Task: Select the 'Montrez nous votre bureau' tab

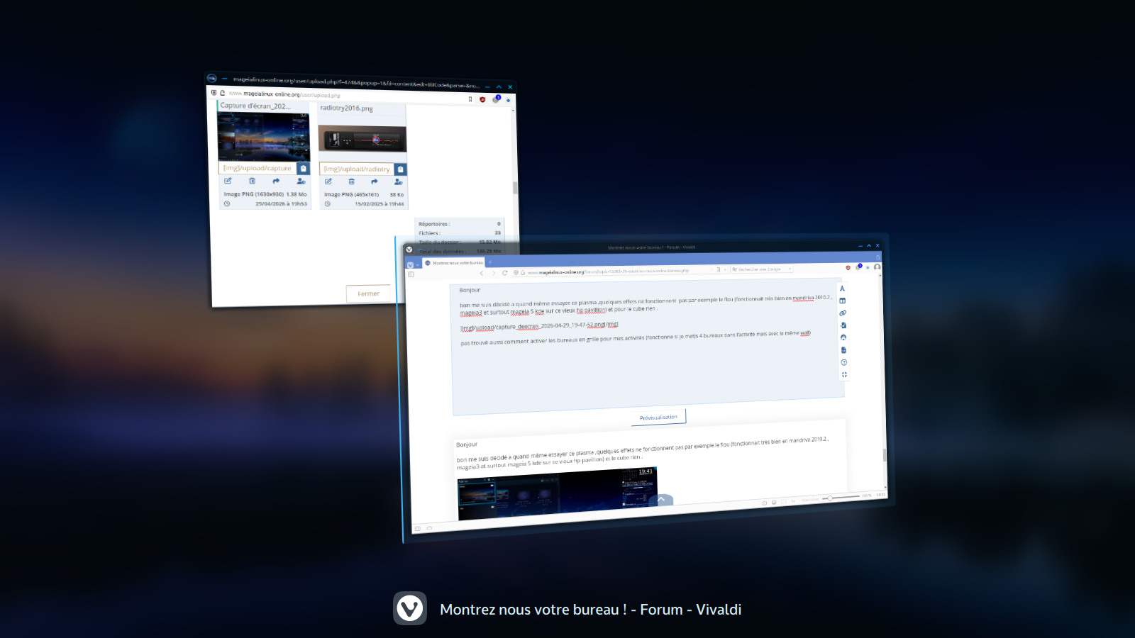Action: tap(454, 263)
